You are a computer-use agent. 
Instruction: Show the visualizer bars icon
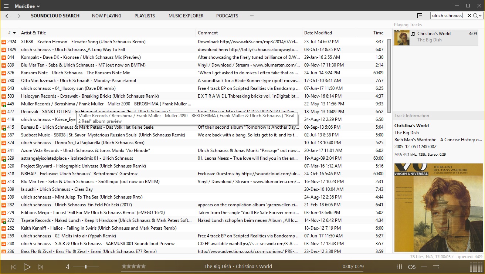pos(476,267)
